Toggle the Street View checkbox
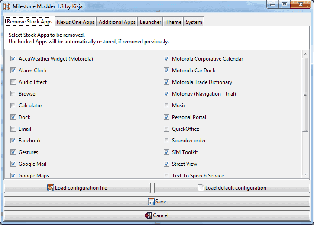 pyautogui.click(x=166, y=164)
